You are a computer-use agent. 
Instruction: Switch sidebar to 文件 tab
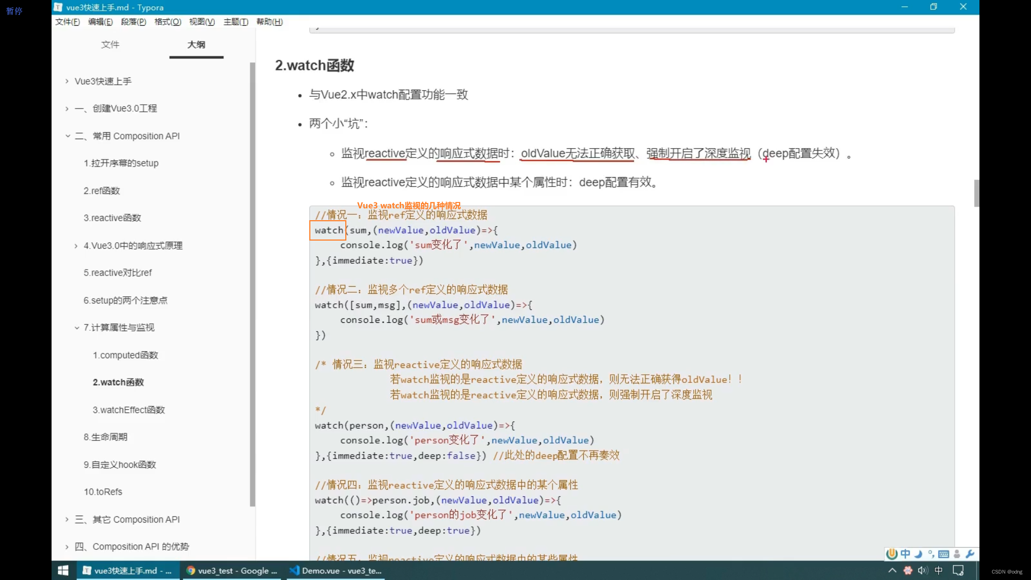tap(110, 45)
